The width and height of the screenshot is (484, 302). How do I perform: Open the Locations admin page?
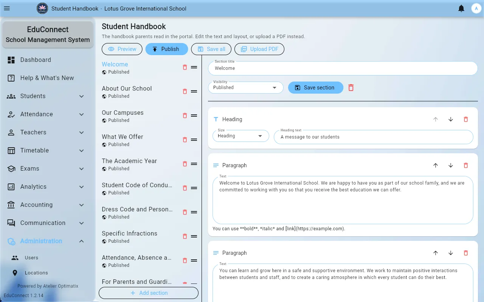47,273
